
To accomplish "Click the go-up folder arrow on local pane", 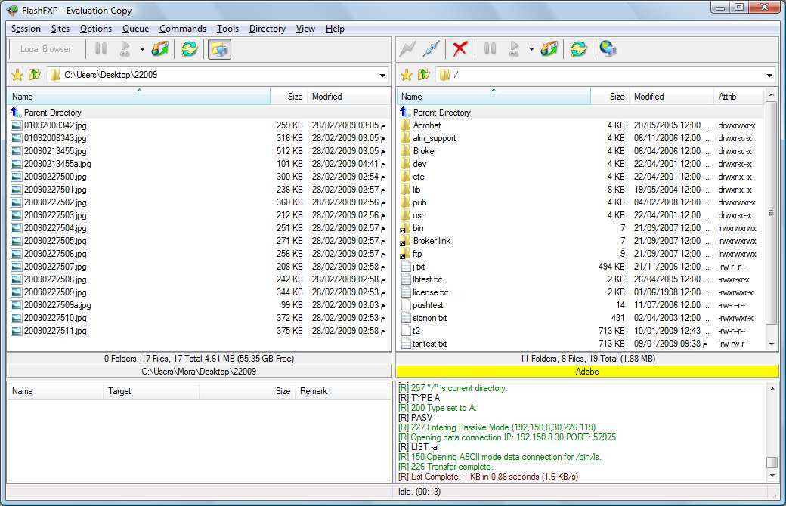I will (x=30, y=74).
